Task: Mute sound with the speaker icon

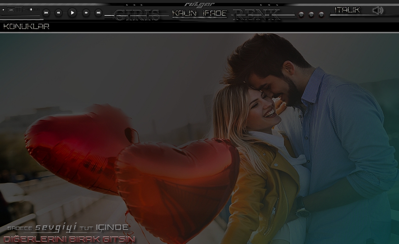Action: point(378,10)
